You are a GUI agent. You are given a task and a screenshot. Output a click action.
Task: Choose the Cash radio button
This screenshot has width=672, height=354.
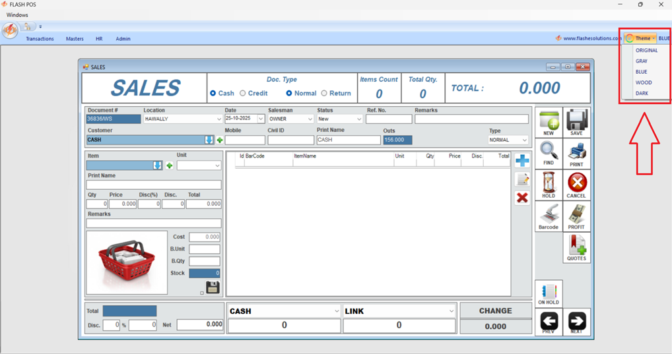[x=213, y=94]
